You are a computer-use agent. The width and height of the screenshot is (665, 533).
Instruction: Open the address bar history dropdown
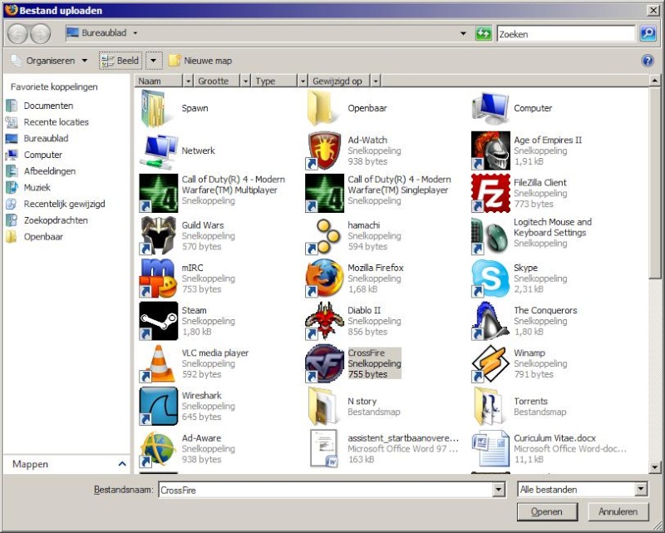pos(463,33)
